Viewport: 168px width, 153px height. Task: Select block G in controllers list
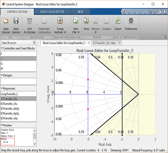click(18, 64)
